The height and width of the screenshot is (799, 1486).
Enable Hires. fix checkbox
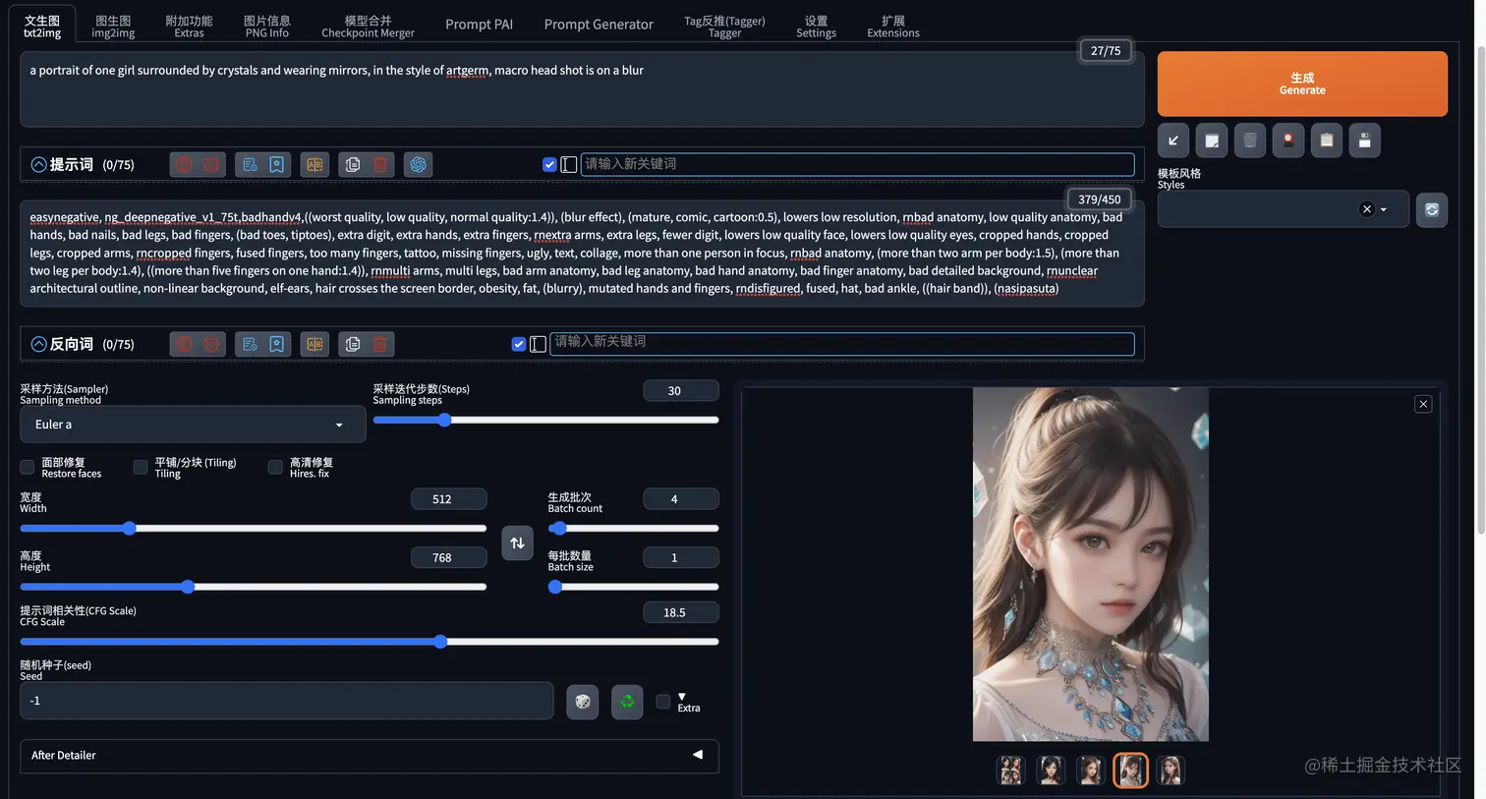(x=275, y=467)
